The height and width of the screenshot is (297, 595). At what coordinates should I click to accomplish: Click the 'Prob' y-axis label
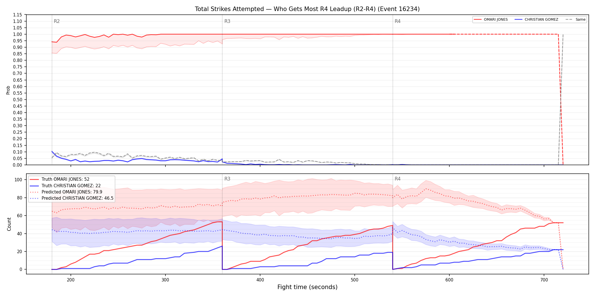pos(8,90)
